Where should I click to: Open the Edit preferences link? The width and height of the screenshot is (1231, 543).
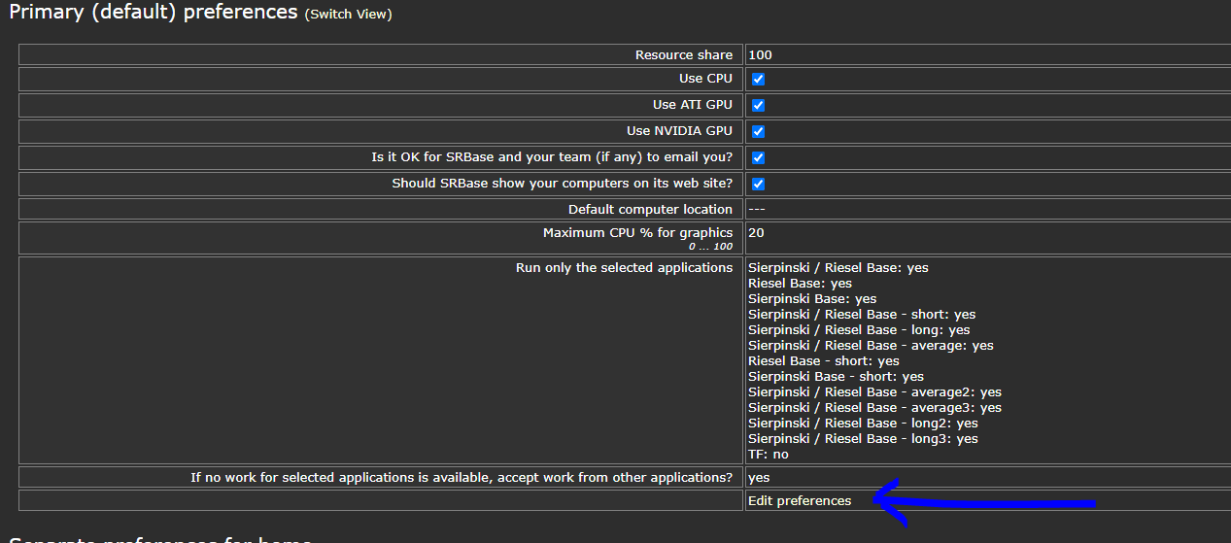coord(799,501)
